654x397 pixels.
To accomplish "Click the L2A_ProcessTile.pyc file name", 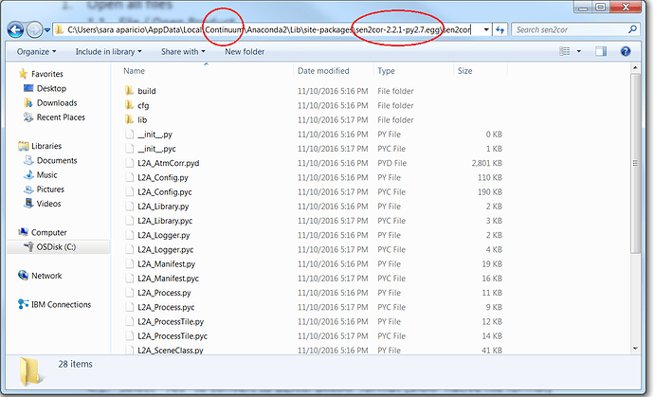I will pos(173,336).
